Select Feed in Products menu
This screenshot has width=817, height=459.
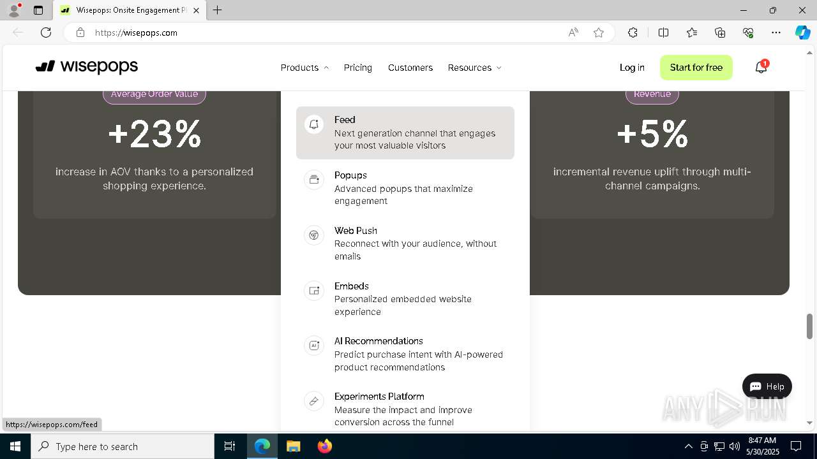coord(405,133)
